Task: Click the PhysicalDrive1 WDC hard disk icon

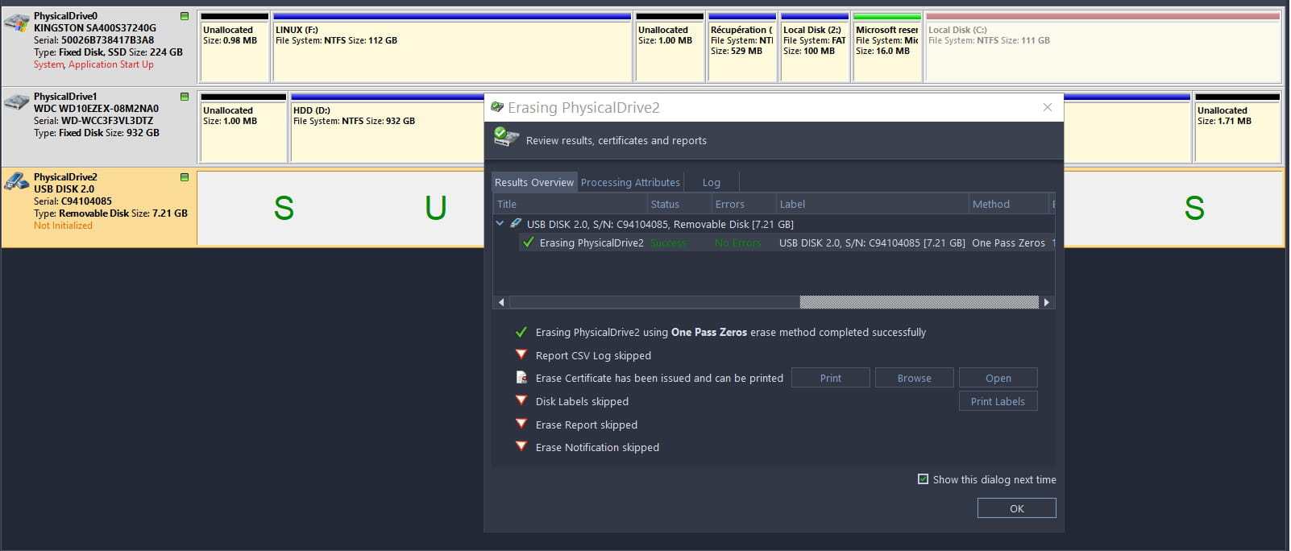Action: coord(17,103)
